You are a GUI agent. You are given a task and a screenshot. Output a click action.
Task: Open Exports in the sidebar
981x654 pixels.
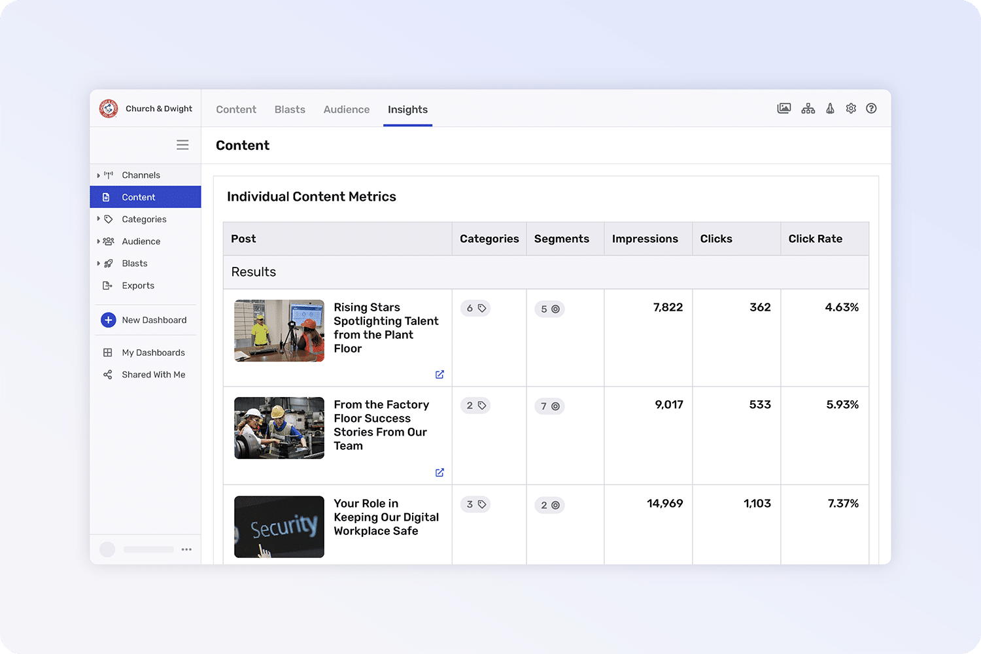coord(145,286)
